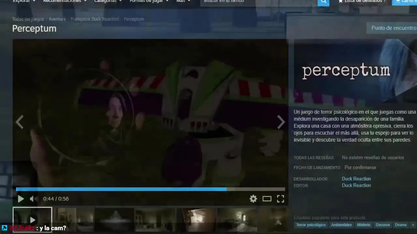The image size is (417, 234).
Task: Open developer Duck Reaction link
Action: point(356,179)
